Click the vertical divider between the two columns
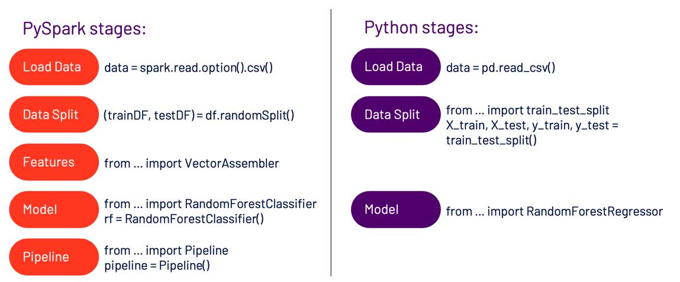Viewport: 680px width, 282px height. click(x=331, y=142)
